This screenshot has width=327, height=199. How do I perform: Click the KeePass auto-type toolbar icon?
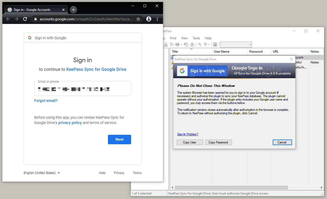point(192,44)
